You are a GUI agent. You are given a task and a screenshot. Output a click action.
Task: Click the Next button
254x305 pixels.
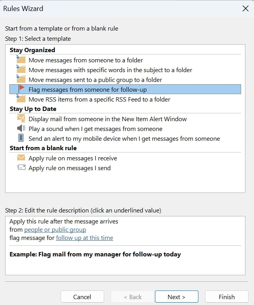point(177,297)
